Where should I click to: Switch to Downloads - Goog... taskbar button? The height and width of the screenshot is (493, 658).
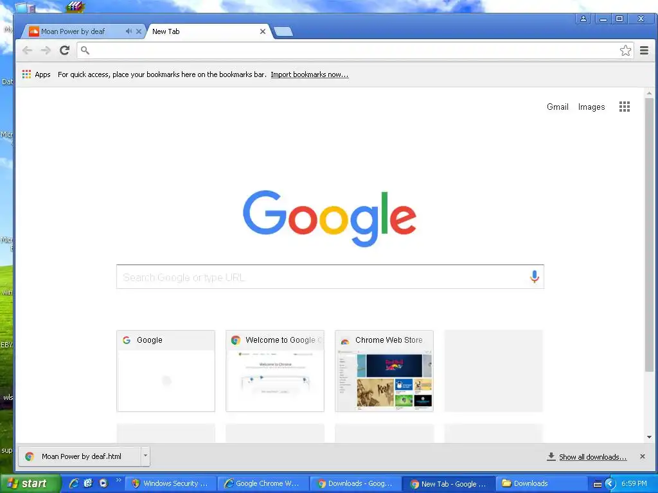coord(355,484)
